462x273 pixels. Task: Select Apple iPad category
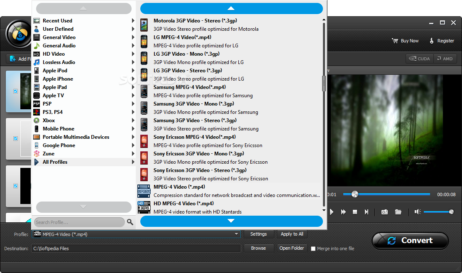[x=84, y=87]
